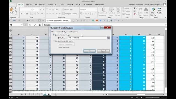Click the Cancel X icon in formula bar
The width and height of the screenshot is (176, 99).
pyautogui.click(x=30, y=25)
